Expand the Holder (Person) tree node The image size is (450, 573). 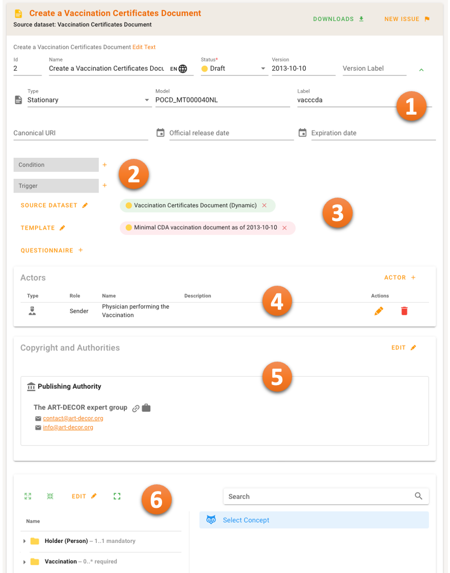pyautogui.click(x=24, y=541)
